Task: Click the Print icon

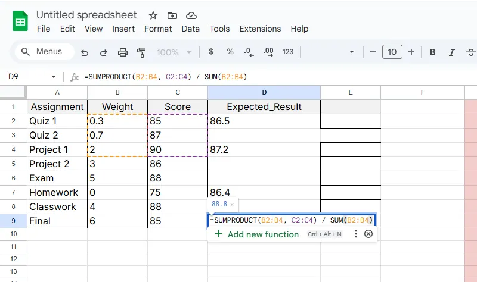Action: click(123, 52)
